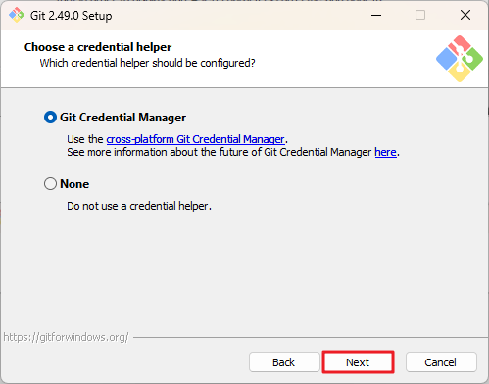Click the Next button
The image size is (489, 384).
(x=359, y=362)
